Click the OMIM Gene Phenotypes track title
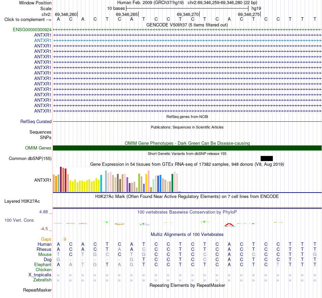 click(187, 143)
